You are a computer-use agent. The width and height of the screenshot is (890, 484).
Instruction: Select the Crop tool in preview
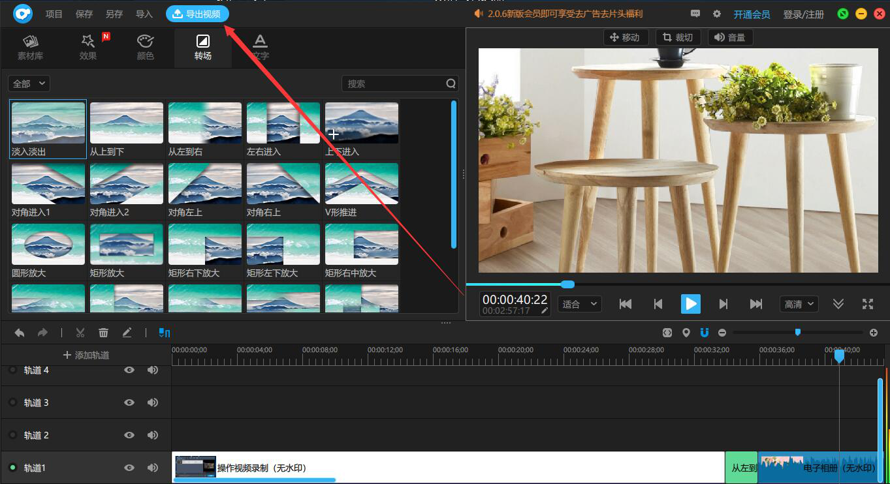click(x=678, y=37)
